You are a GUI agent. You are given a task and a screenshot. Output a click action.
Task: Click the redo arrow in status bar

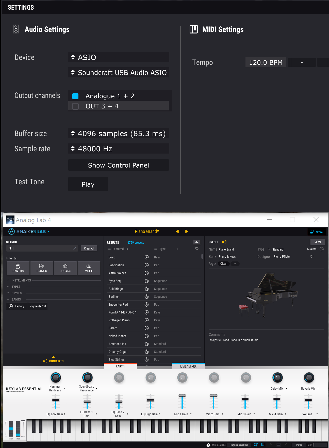(x=286, y=445)
